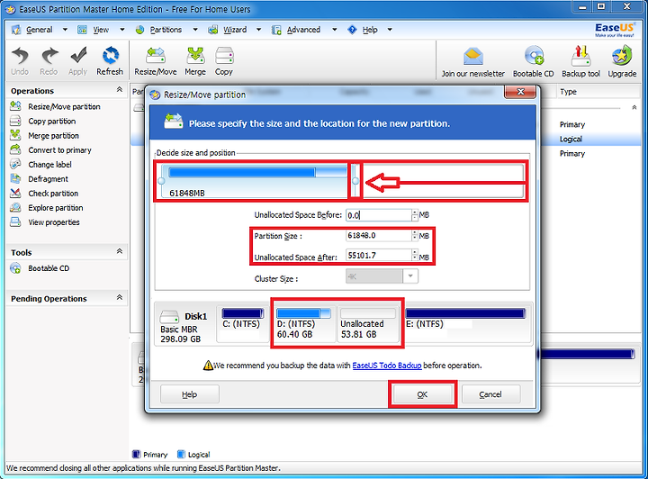Expand the Wizard menu dropdown arrow
Viewport: 648px width, 479px height.
pos(258,30)
